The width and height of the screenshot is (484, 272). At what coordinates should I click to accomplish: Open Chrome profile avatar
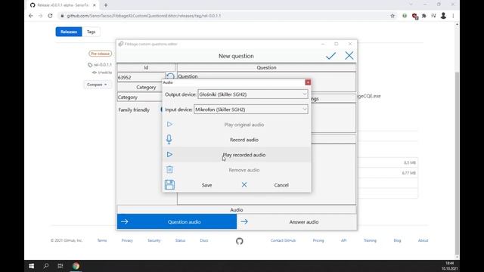click(x=443, y=16)
